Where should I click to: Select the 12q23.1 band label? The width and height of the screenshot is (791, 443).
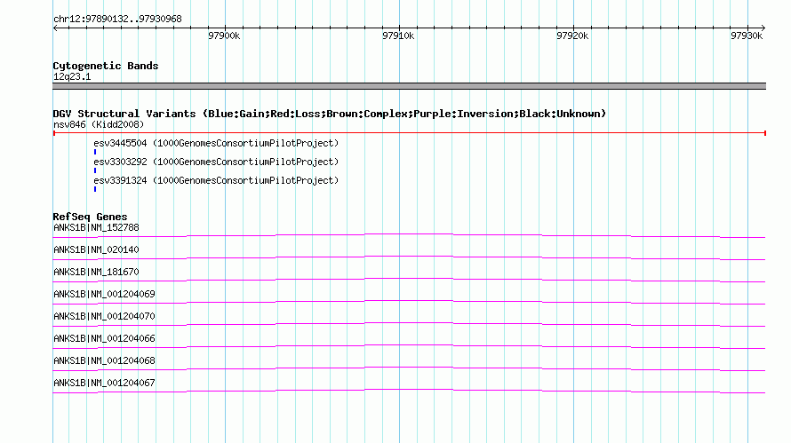pos(72,76)
